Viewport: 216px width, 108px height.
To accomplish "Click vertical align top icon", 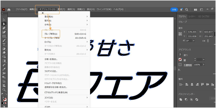I will [202, 84].
